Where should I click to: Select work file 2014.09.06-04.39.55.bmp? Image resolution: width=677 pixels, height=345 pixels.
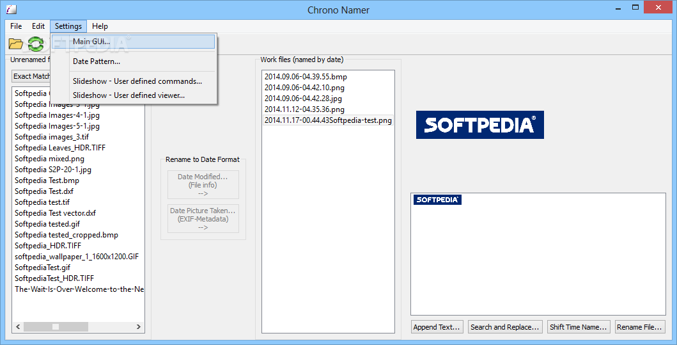[x=306, y=77]
